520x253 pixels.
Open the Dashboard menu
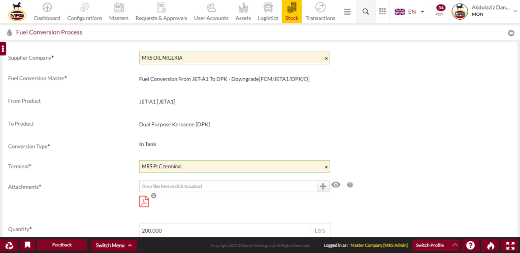tap(47, 12)
